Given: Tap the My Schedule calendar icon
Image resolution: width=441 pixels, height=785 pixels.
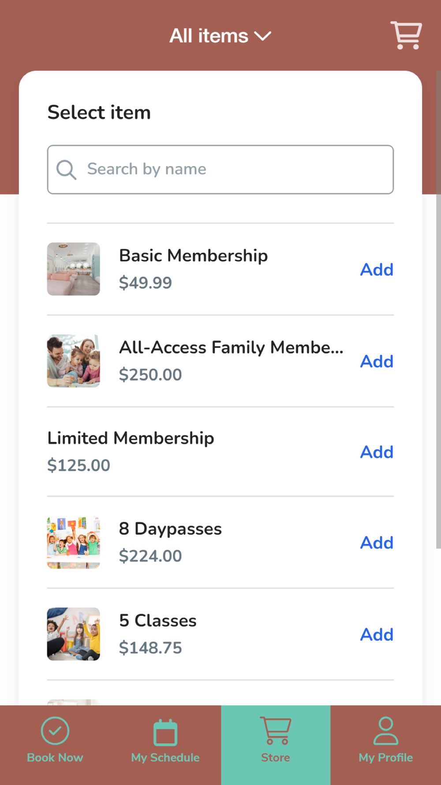Looking at the screenshot, I should (165, 732).
